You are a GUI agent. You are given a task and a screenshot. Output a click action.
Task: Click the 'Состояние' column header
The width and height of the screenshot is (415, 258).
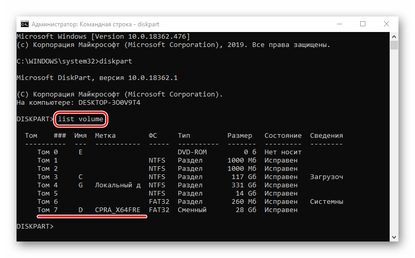pos(283,136)
